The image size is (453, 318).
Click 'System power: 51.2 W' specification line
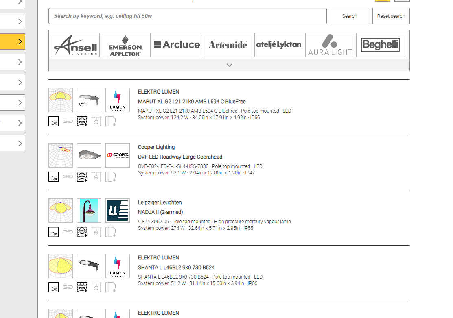click(x=198, y=283)
